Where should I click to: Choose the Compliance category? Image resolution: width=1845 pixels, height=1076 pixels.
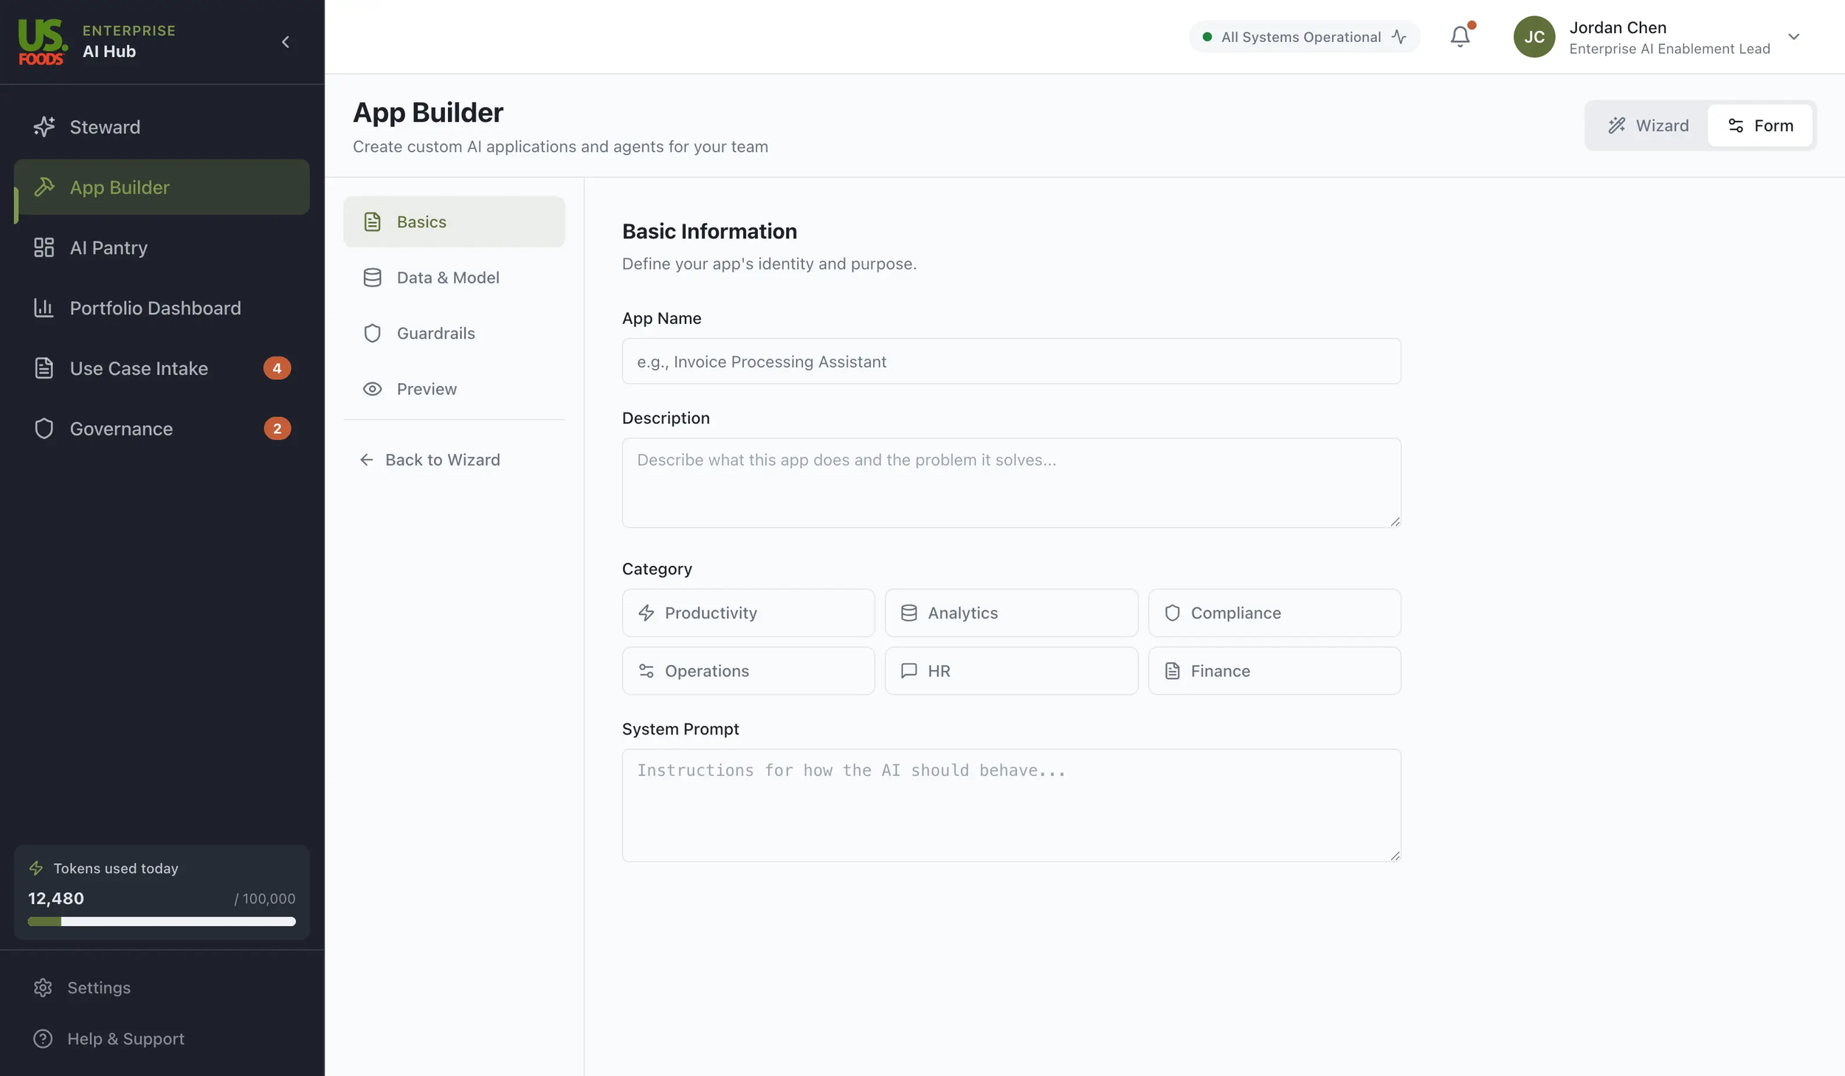tap(1275, 613)
